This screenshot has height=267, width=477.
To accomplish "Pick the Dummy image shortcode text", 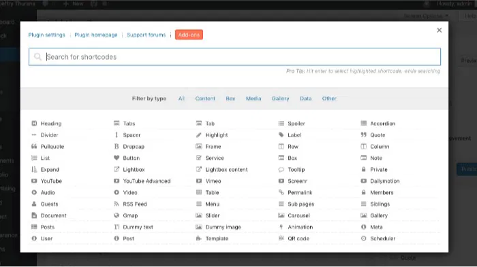I will click(223, 227).
